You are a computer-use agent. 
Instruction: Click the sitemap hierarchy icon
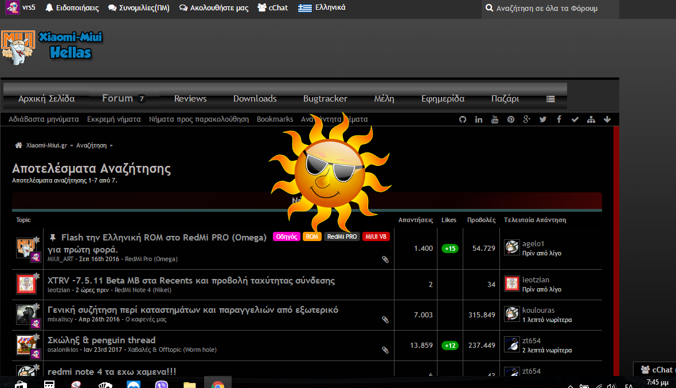pos(591,119)
